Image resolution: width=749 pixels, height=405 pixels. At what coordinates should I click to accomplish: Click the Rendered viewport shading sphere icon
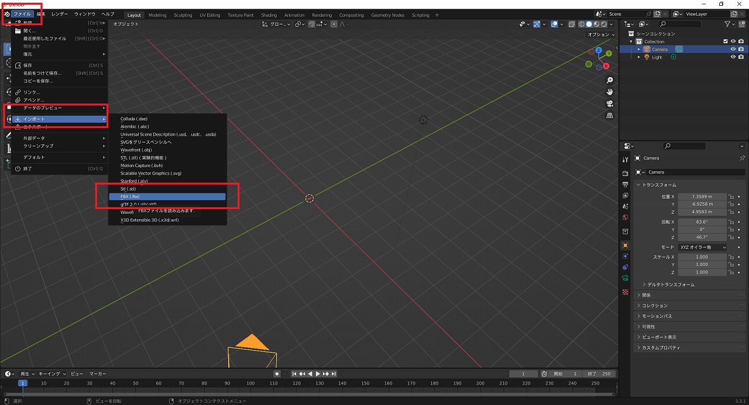[603, 23]
